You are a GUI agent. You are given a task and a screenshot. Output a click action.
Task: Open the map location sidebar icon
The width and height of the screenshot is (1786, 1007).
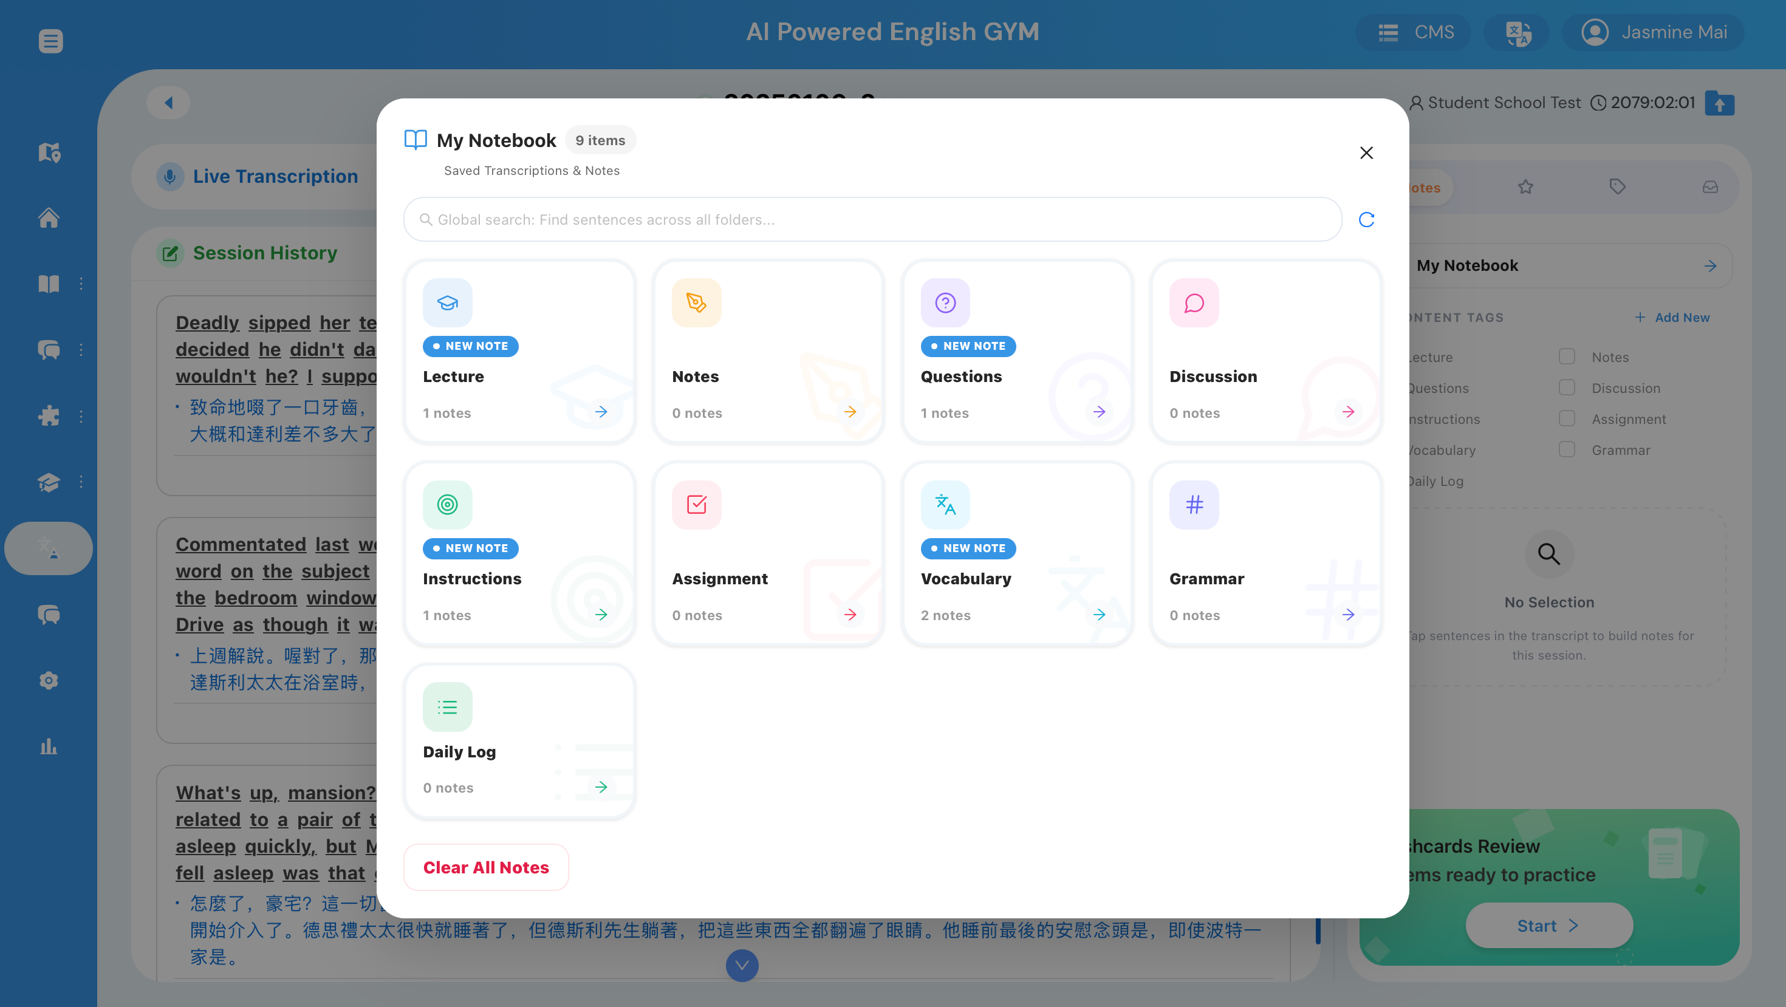coord(49,152)
